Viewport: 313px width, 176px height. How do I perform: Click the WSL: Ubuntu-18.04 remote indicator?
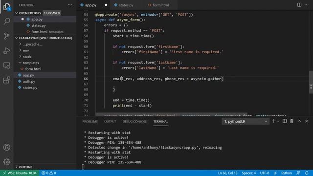(20, 173)
